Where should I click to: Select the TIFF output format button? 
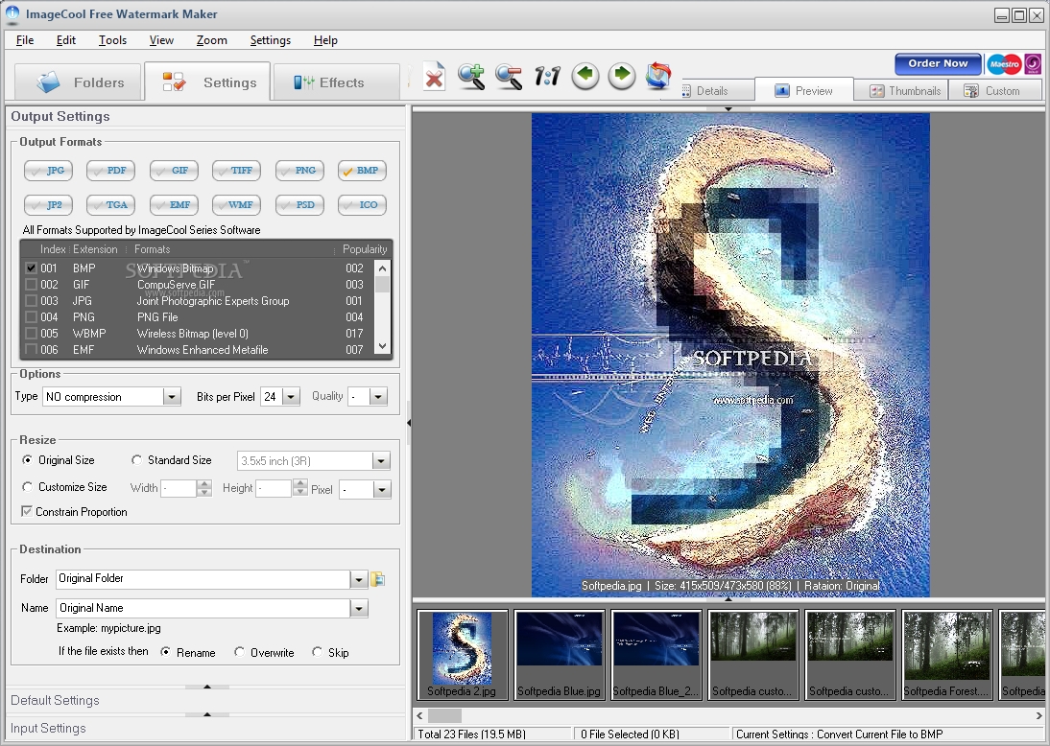coord(236,171)
